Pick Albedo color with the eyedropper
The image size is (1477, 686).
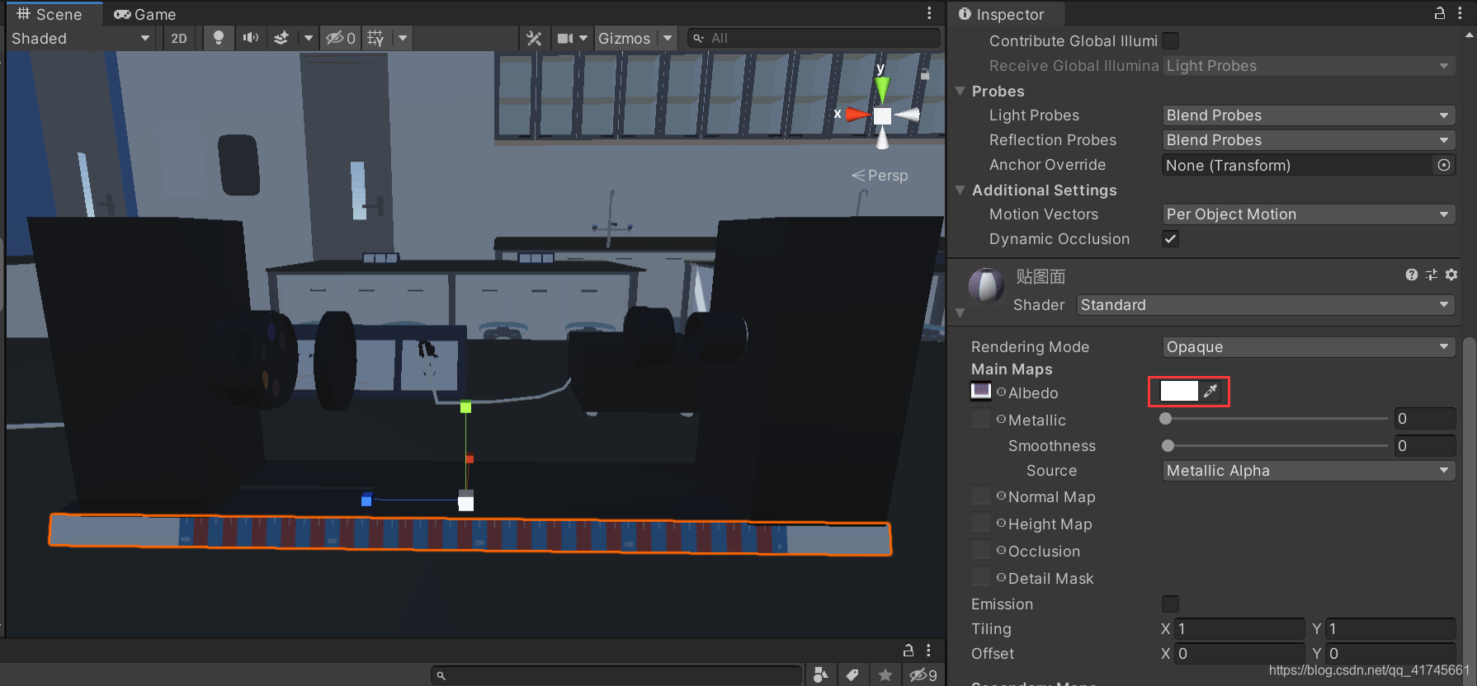coord(1210,391)
